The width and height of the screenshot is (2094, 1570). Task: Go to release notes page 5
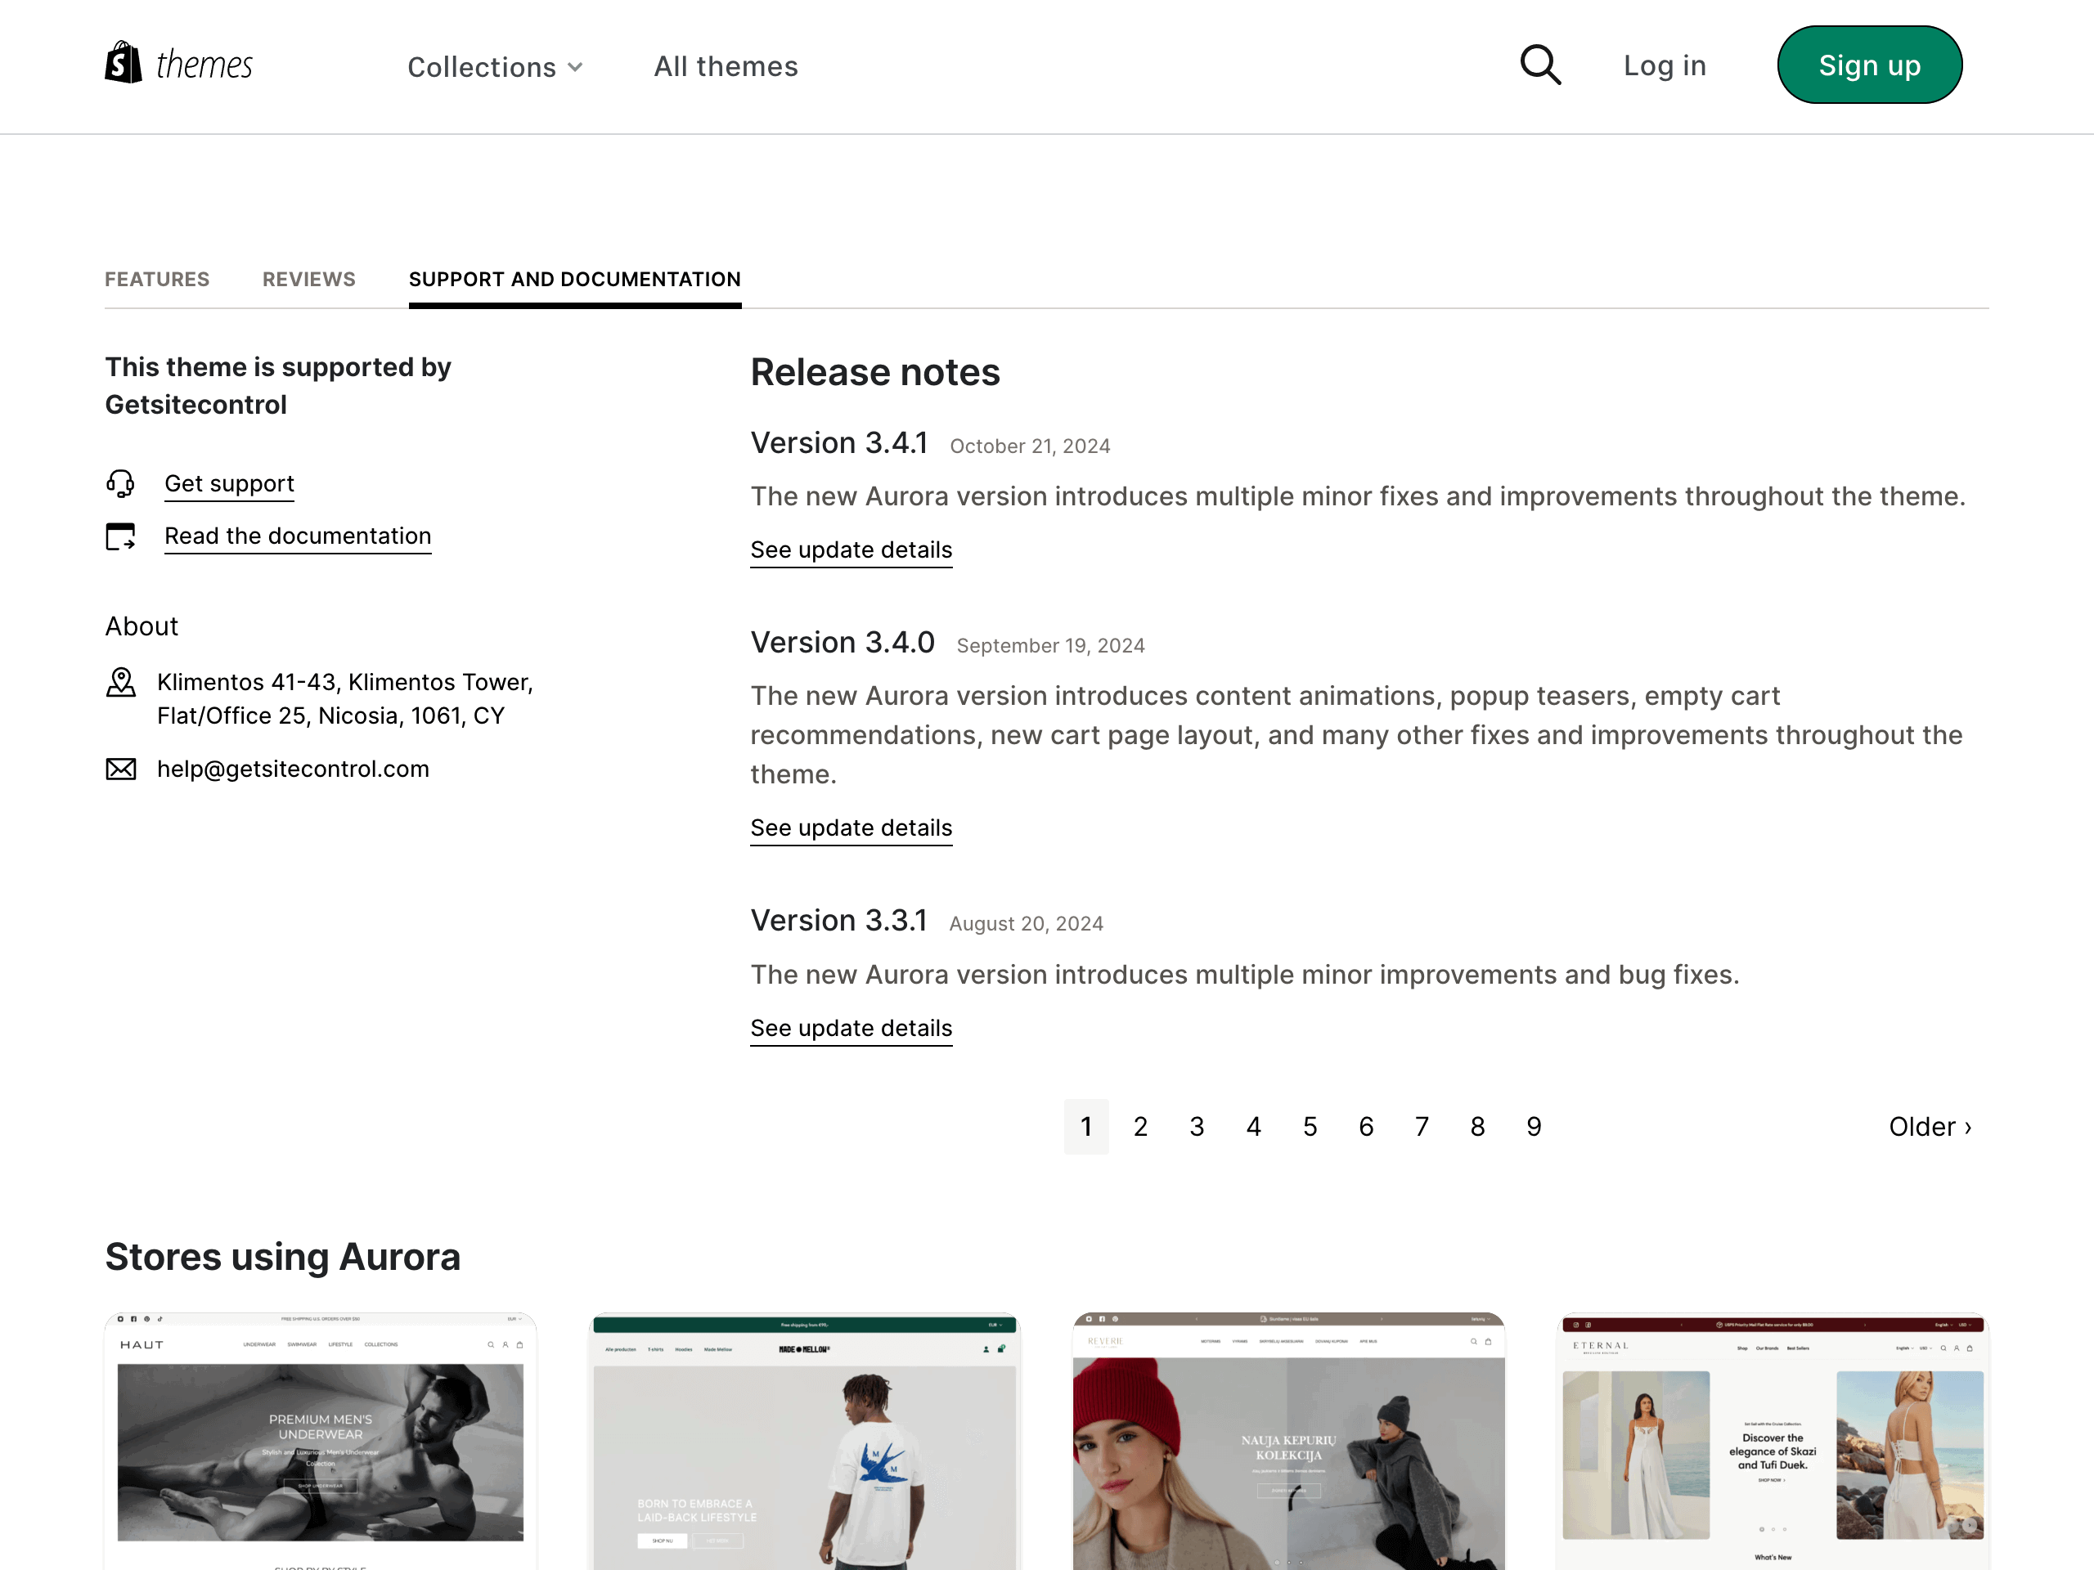[x=1310, y=1126]
